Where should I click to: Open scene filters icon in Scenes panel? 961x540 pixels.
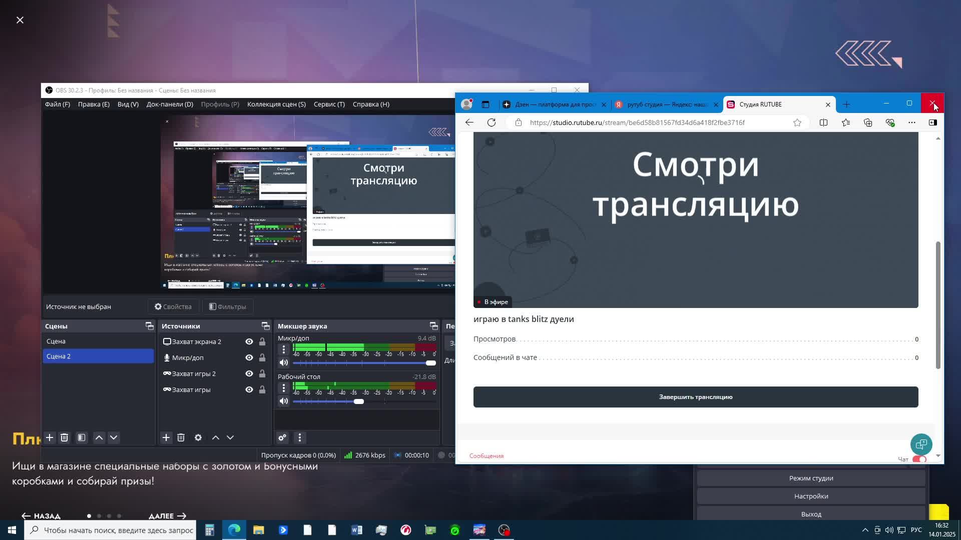pos(82,437)
